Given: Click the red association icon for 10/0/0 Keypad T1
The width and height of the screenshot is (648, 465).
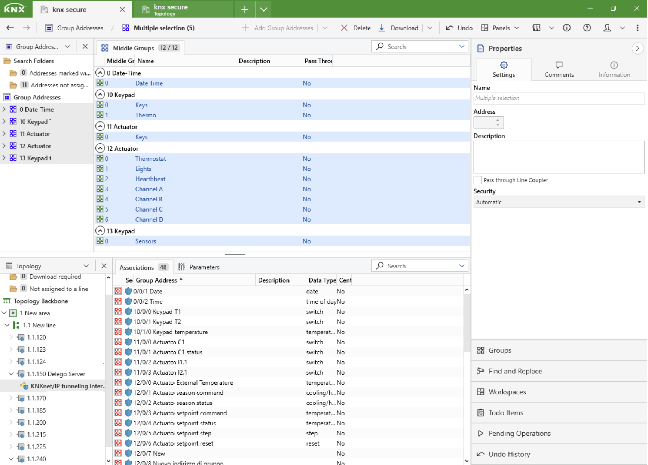Looking at the screenshot, I should (118, 311).
